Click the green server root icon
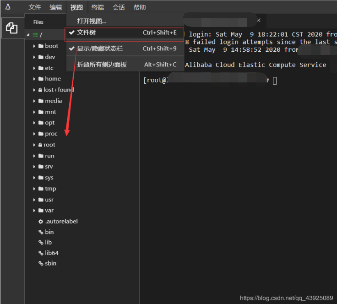Viewport: 337px width, 304px height. tap(35, 35)
